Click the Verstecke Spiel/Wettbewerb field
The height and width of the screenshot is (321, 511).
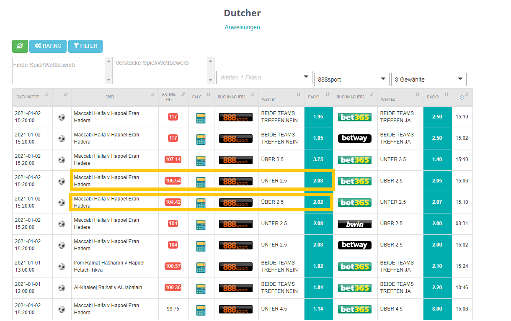pyautogui.click(x=160, y=70)
